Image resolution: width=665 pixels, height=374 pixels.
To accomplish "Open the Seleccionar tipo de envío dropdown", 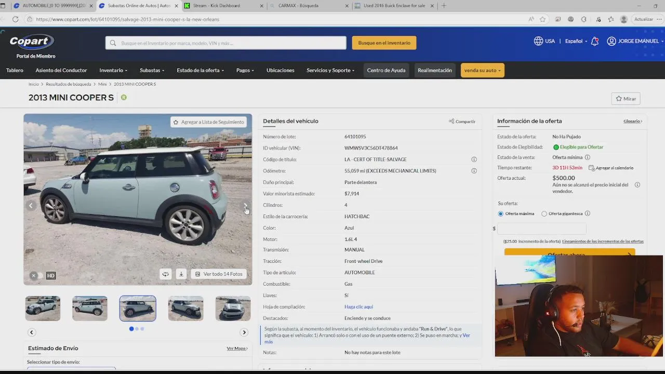I will pos(71,369).
